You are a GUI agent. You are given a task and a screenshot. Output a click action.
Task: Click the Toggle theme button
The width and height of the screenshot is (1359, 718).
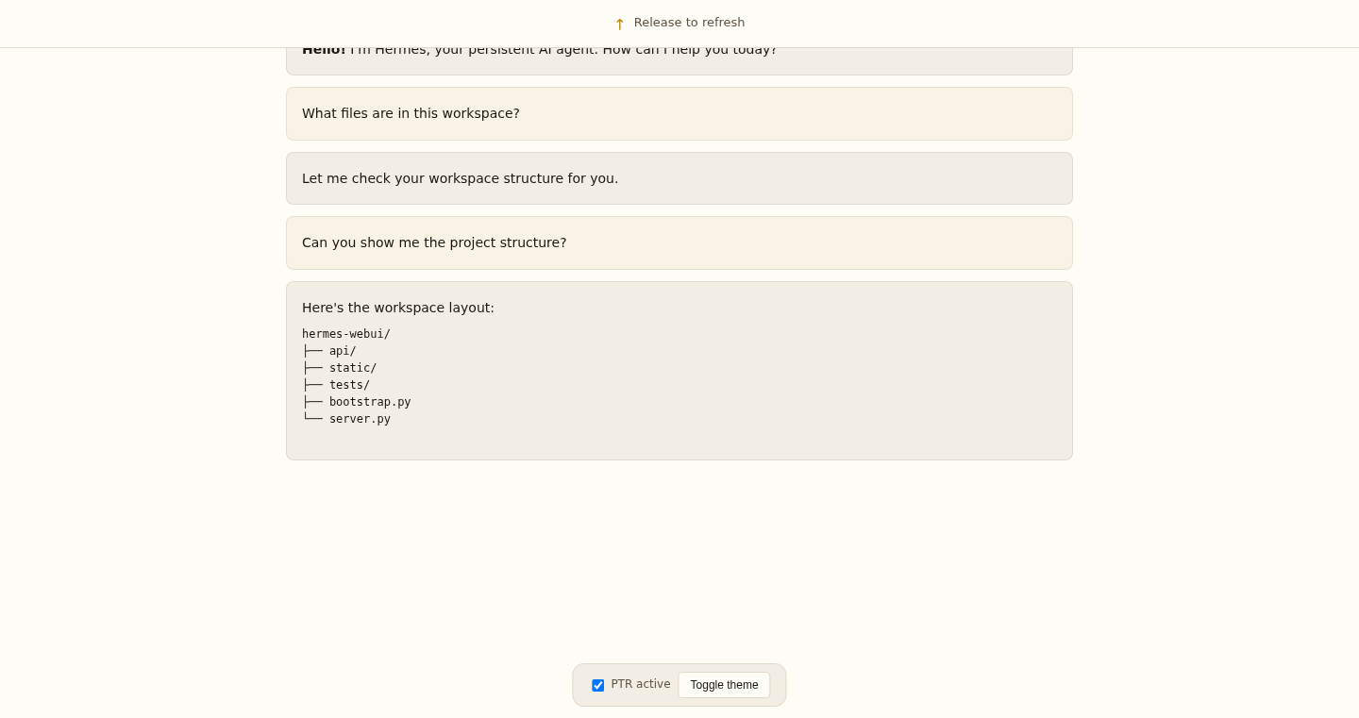point(724,685)
